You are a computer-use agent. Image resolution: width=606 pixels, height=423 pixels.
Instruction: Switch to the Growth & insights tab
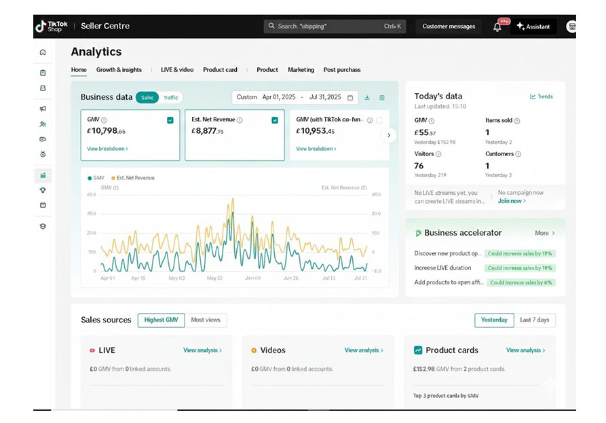click(119, 70)
